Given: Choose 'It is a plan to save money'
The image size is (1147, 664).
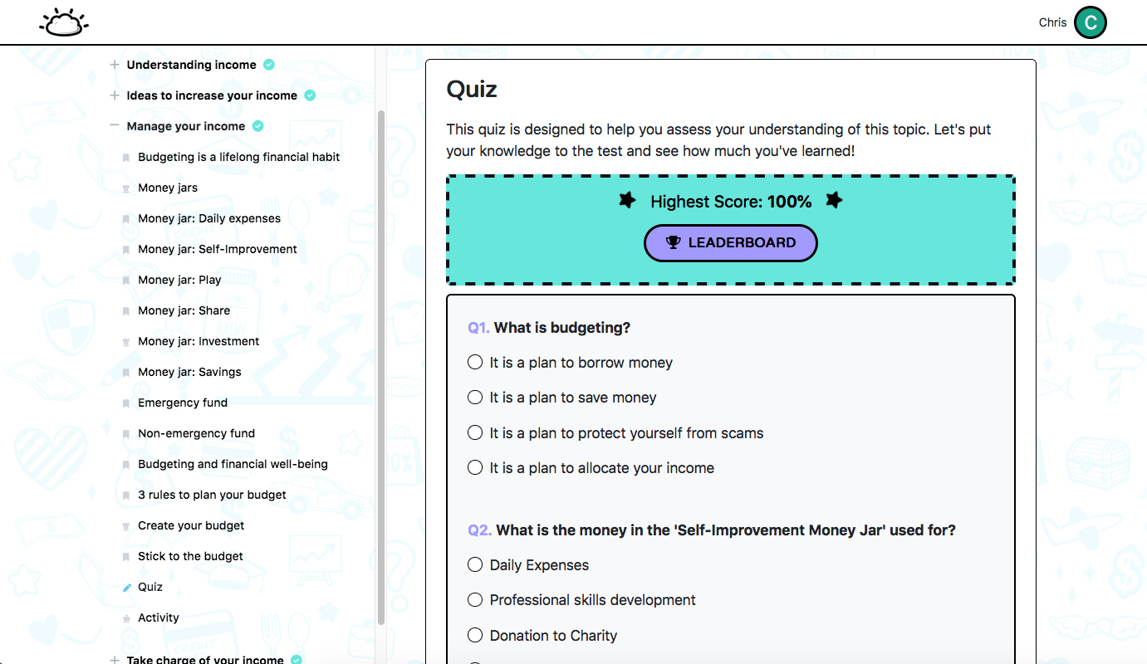Looking at the screenshot, I should point(475,398).
